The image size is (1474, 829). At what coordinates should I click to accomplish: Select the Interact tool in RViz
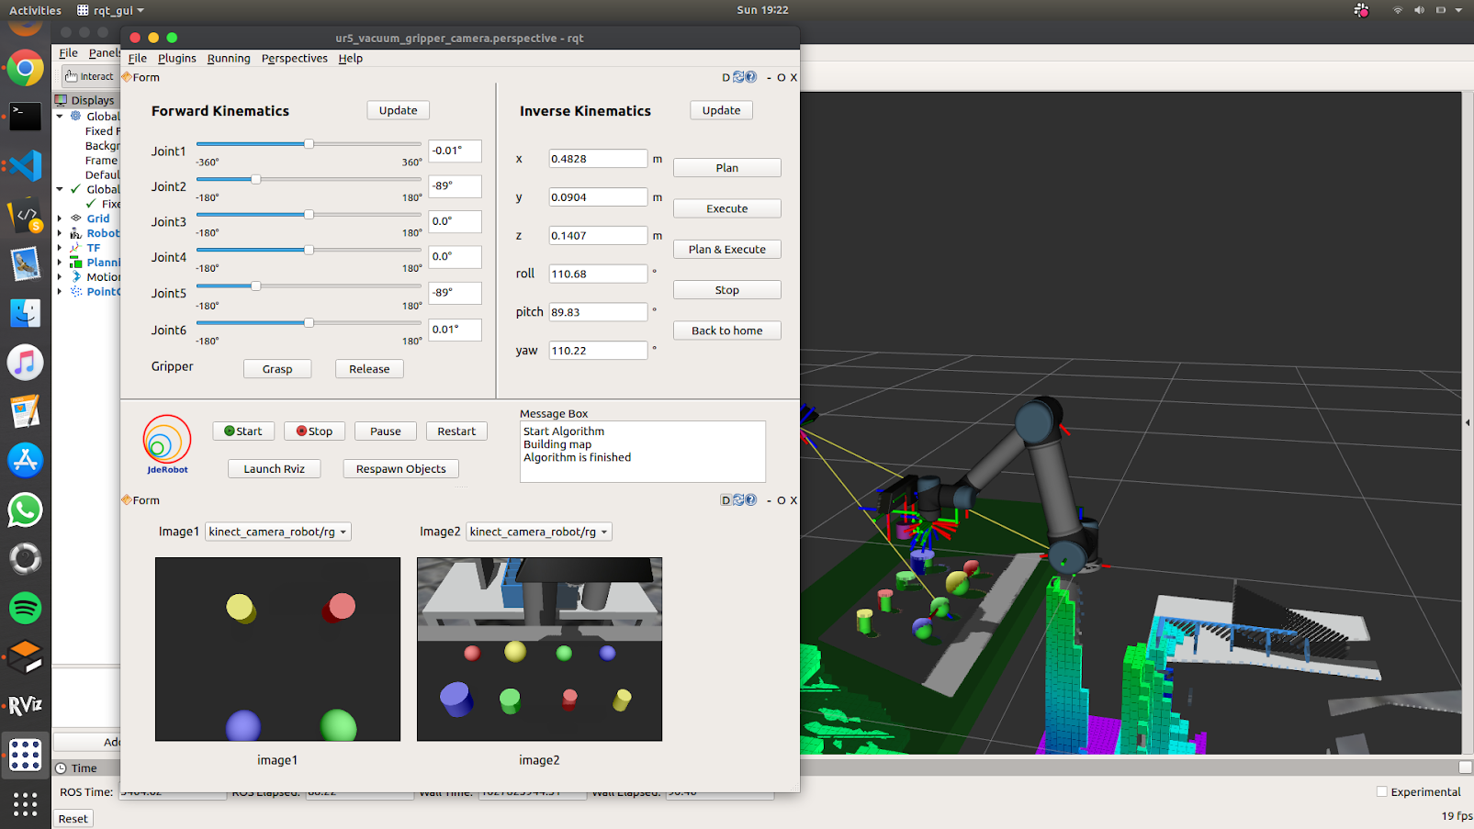click(90, 76)
